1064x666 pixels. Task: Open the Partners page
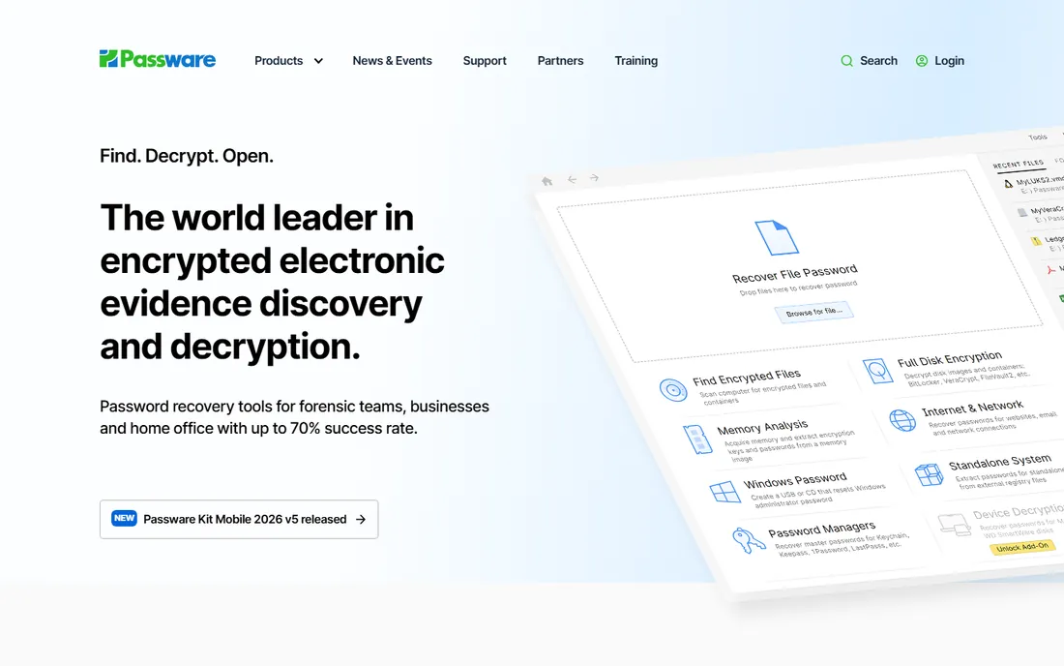[560, 60]
